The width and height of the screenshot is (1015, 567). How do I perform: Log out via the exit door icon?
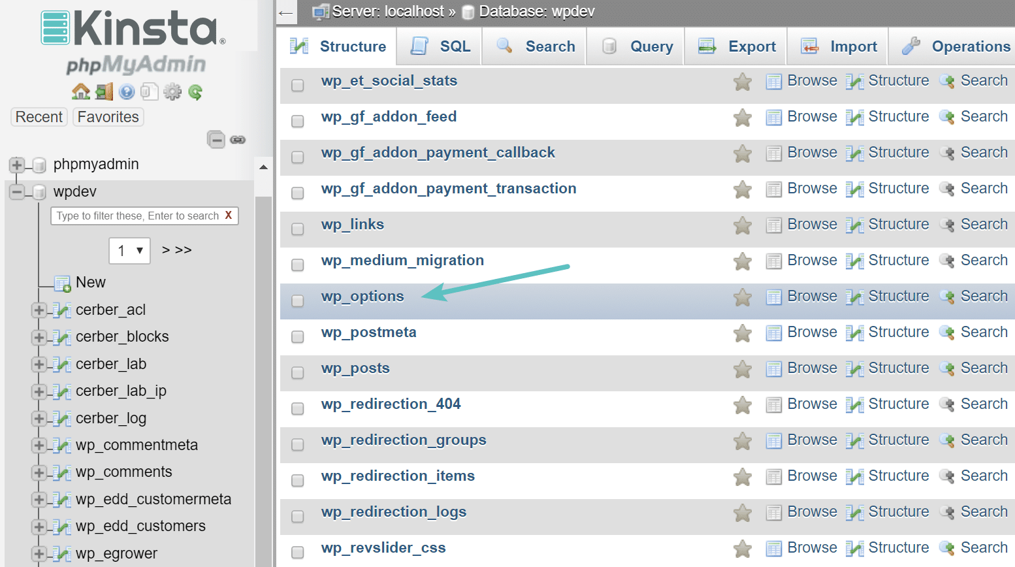click(103, 91)
